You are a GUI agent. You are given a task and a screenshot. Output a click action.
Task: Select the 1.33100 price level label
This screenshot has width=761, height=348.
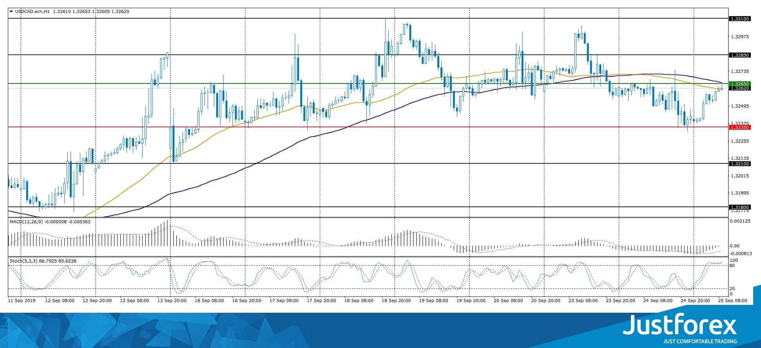(739, 19)
